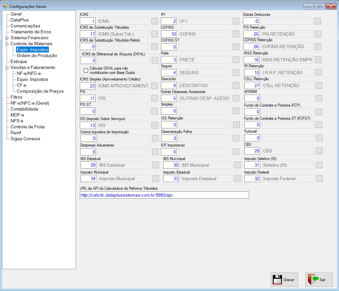Click the lookup button next to CBS
This screenshot has height=291, width=339.
[319, 151]
